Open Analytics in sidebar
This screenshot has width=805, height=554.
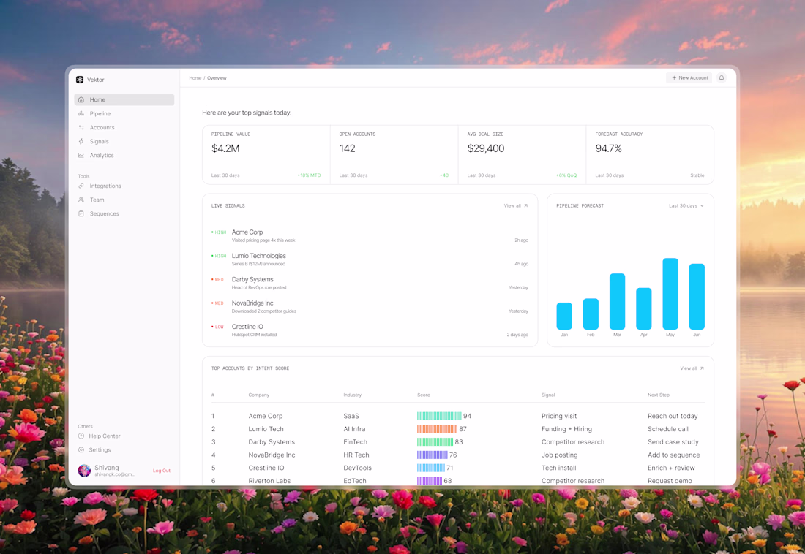point(124,155)
